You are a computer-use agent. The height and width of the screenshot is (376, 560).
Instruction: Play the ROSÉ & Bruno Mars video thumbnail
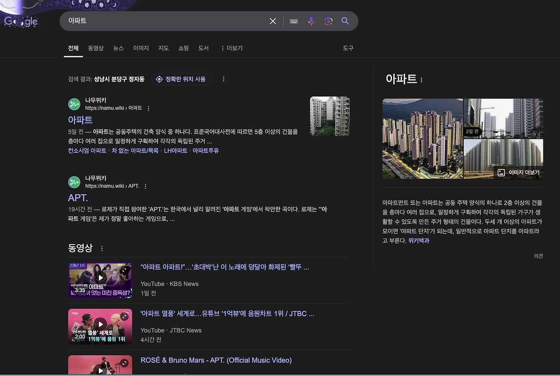[100, 365]
